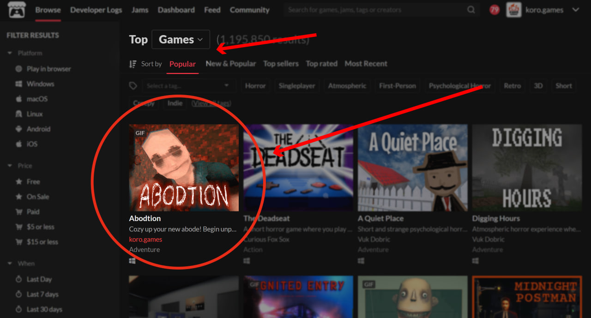Apply the 3D tag filter
591x318 pixels.
[x=538, y=86]
